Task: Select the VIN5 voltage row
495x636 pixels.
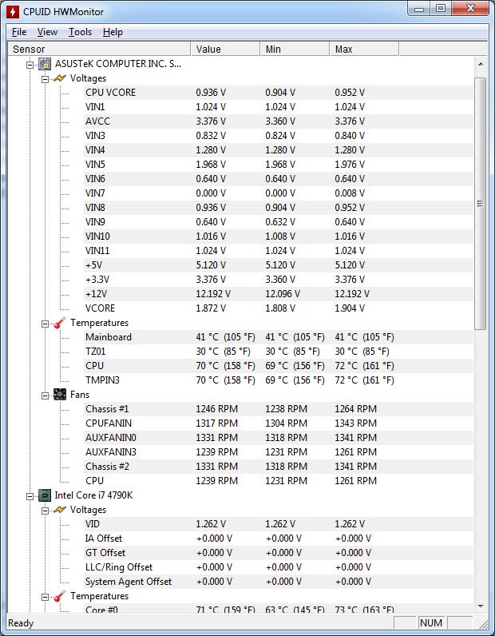Action: point(279,165)
